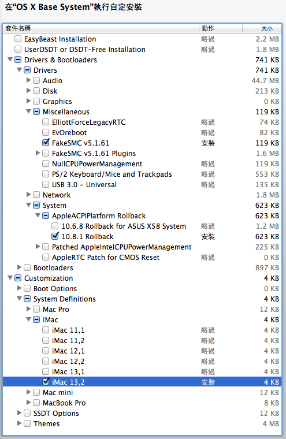
Task: Deselect the iMac 13,2 checkbox
Action: coord(46,382)
